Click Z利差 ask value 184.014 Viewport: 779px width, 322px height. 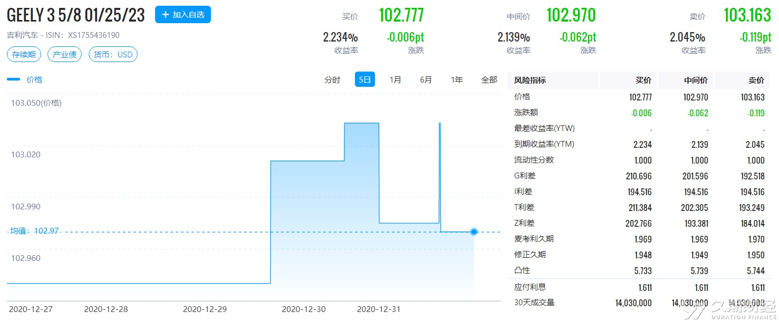(753, 223)
